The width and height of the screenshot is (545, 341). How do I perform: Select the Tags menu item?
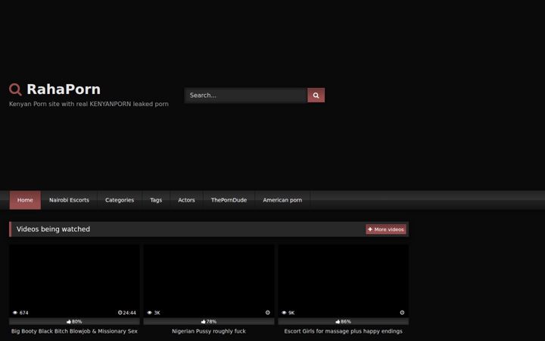[x=156, y=200]
